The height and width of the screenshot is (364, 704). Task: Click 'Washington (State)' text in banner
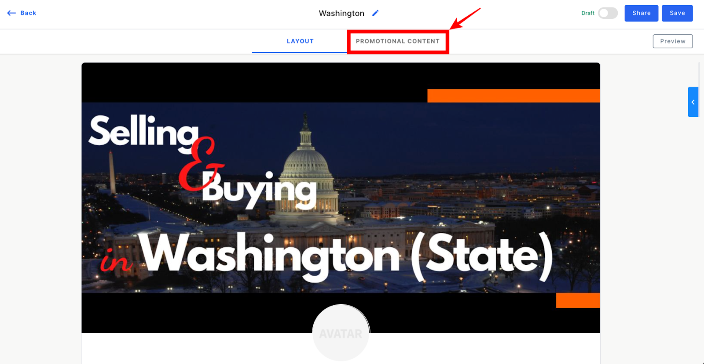(346, 256)
